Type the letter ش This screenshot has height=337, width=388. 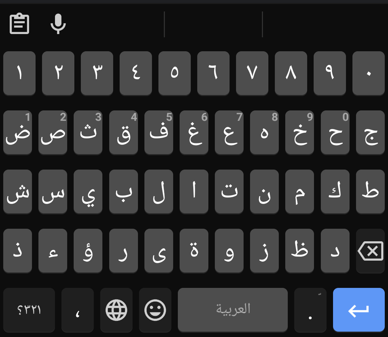click(x=17, y=191)
